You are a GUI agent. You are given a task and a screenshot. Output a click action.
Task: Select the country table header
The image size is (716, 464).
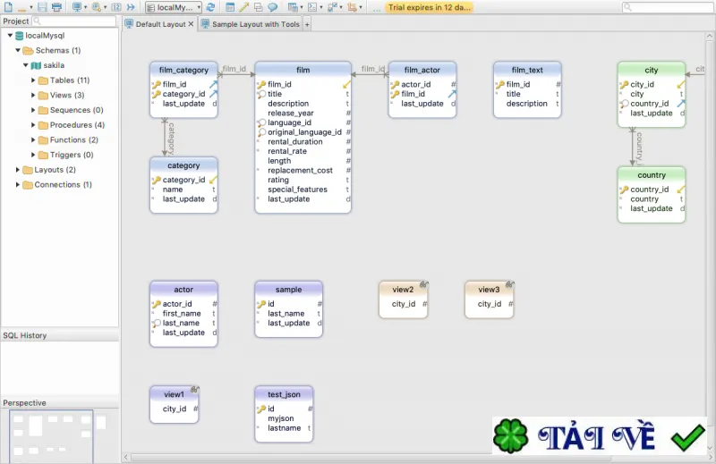pos(652,174)
